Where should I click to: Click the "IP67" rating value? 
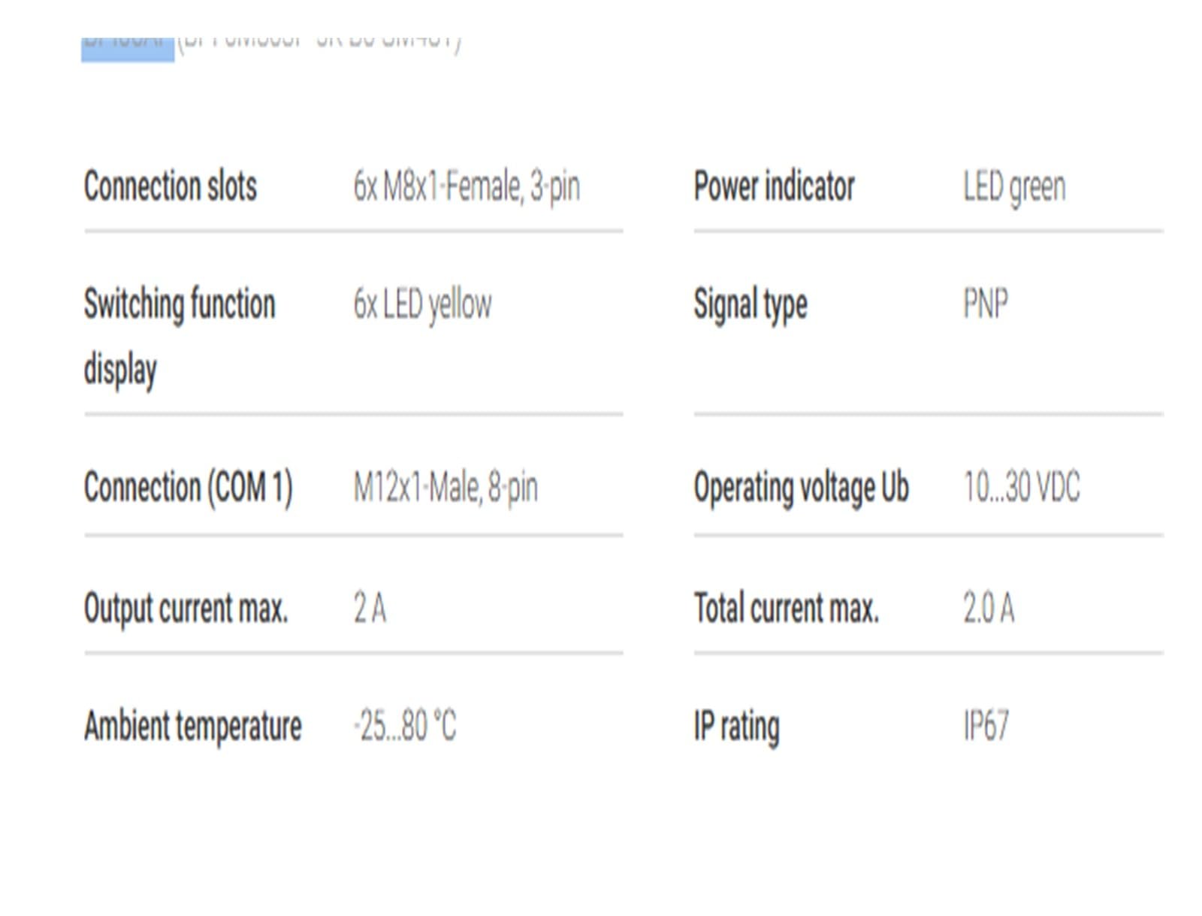pos(986,726)
